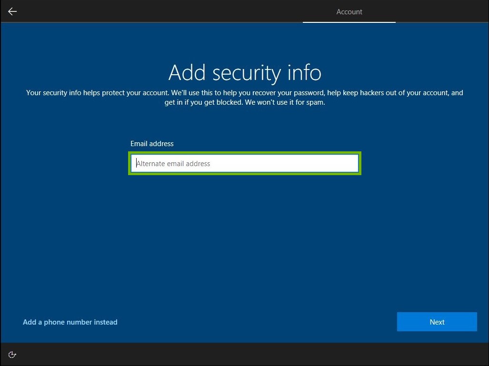
Task: Open the Ease of Access icon
Action: click(12, 355)
